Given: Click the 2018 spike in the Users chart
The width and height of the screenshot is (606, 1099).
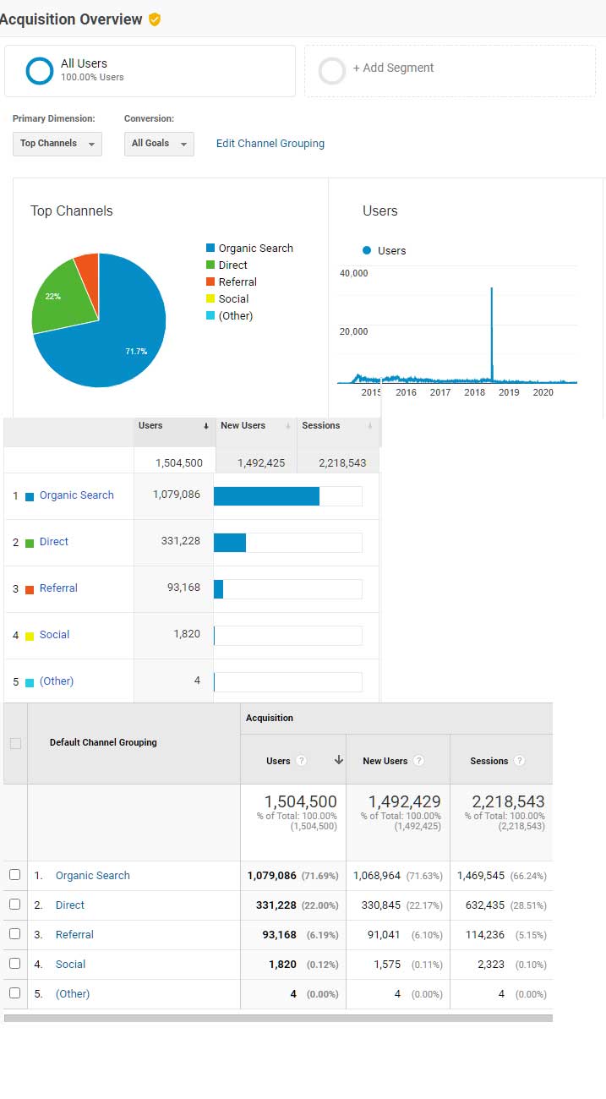Looking at the screenshot, I should coord(492,334).
